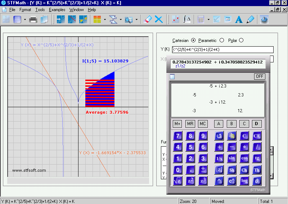Click the calculator log key
This screenshot has width=288, height=204.
(244, 181)
